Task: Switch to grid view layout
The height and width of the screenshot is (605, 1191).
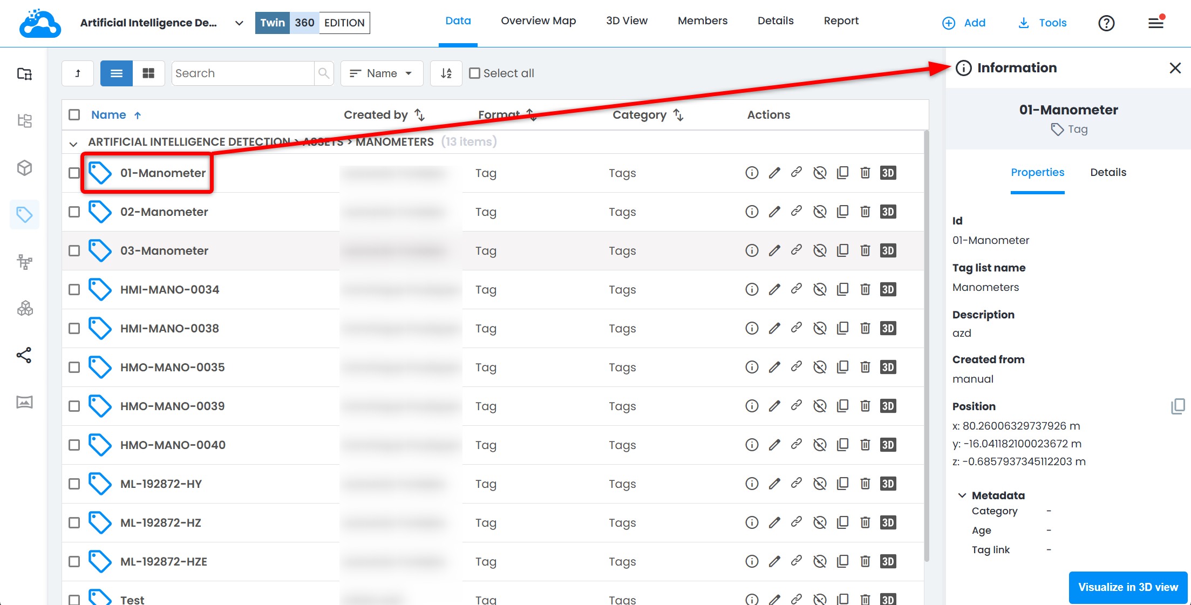Action: click(148, 73)
